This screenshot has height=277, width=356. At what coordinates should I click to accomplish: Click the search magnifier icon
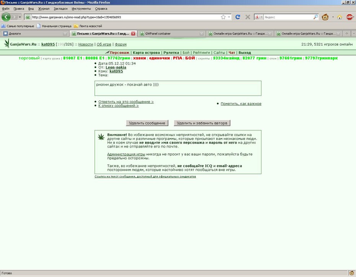315,17
